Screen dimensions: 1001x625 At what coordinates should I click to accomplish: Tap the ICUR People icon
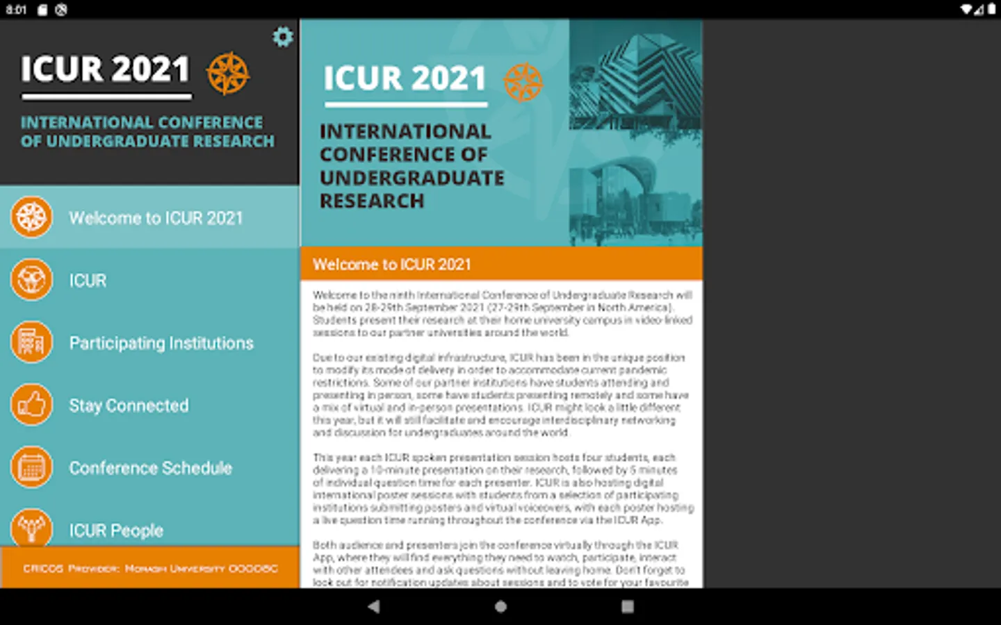[x=31, y=528]
